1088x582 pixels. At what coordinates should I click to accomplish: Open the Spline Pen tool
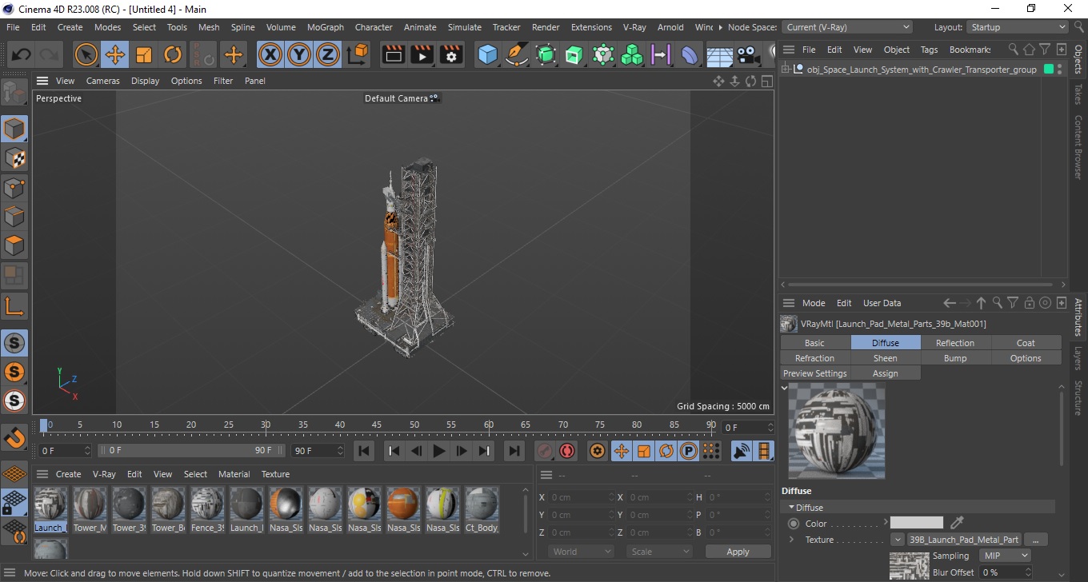(517, 55)
